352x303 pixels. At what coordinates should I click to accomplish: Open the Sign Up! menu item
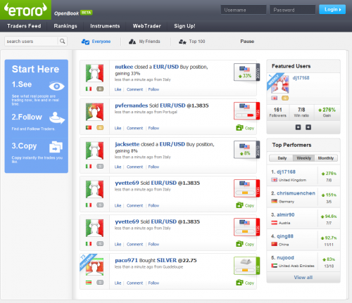point(184,26)
